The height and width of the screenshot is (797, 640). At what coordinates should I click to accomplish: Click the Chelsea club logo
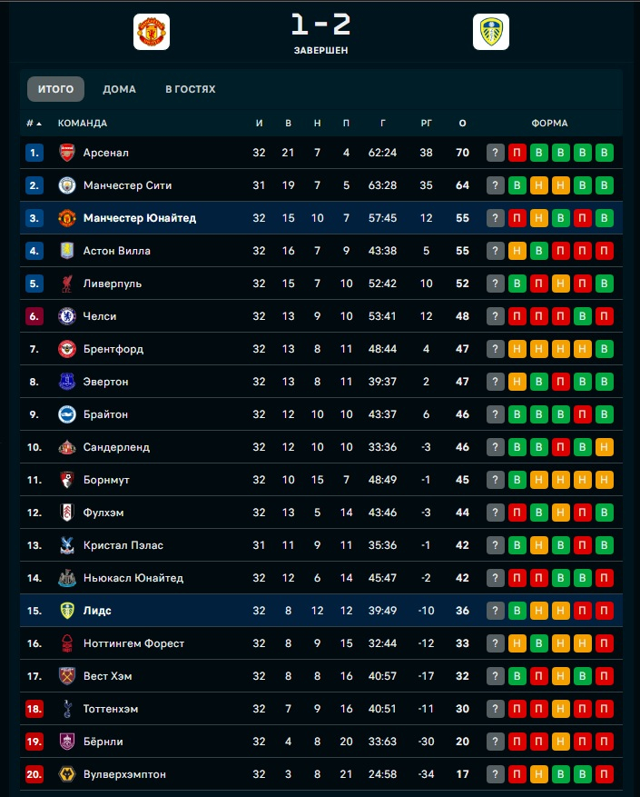click(x=67, y=316)
